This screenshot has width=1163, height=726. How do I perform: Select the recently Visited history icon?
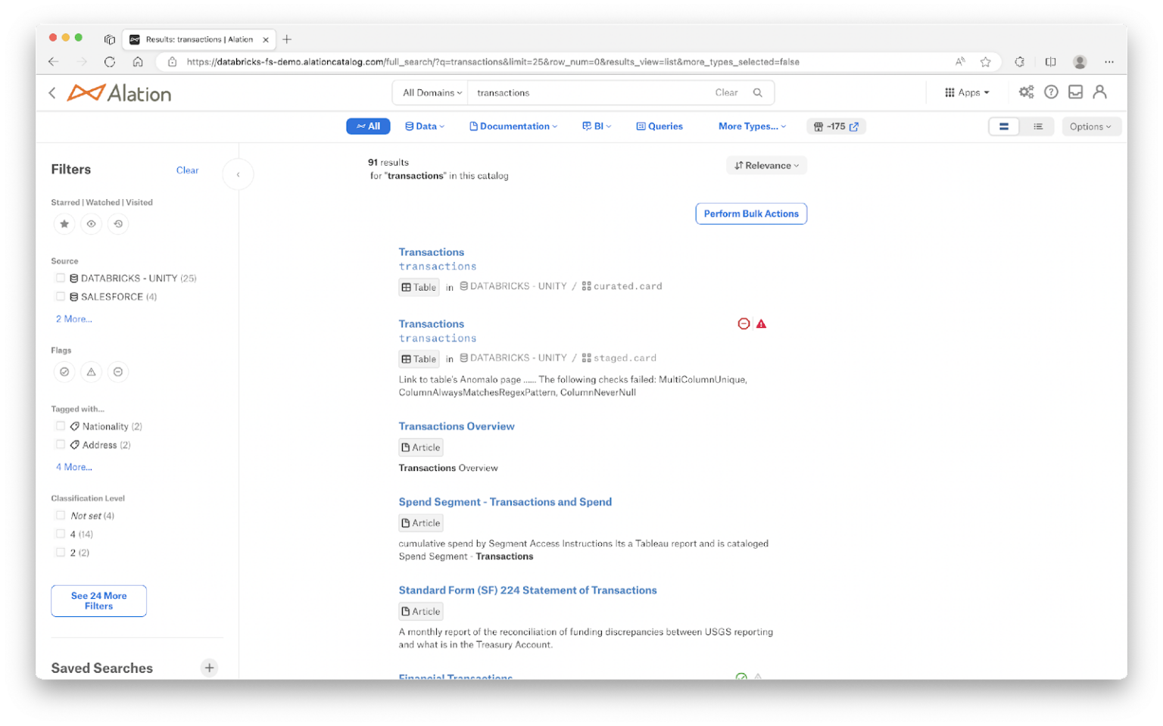[118, 223]
